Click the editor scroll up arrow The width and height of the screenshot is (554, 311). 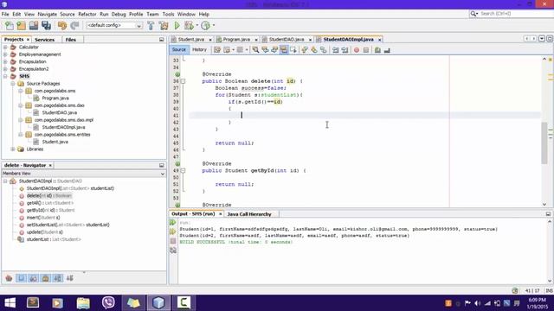[544, 59]
